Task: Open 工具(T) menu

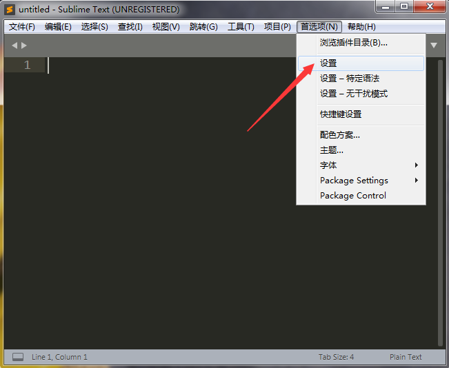Action: click(x=241, y=27)
